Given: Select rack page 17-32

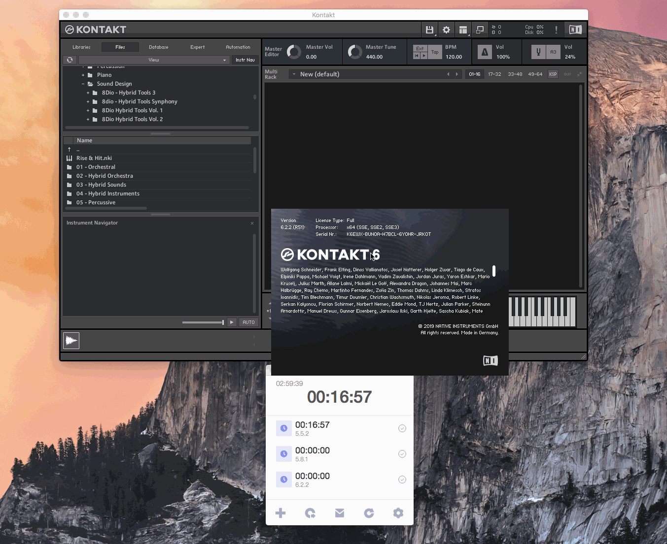Looking at the screenshot, I should point(494,74).
